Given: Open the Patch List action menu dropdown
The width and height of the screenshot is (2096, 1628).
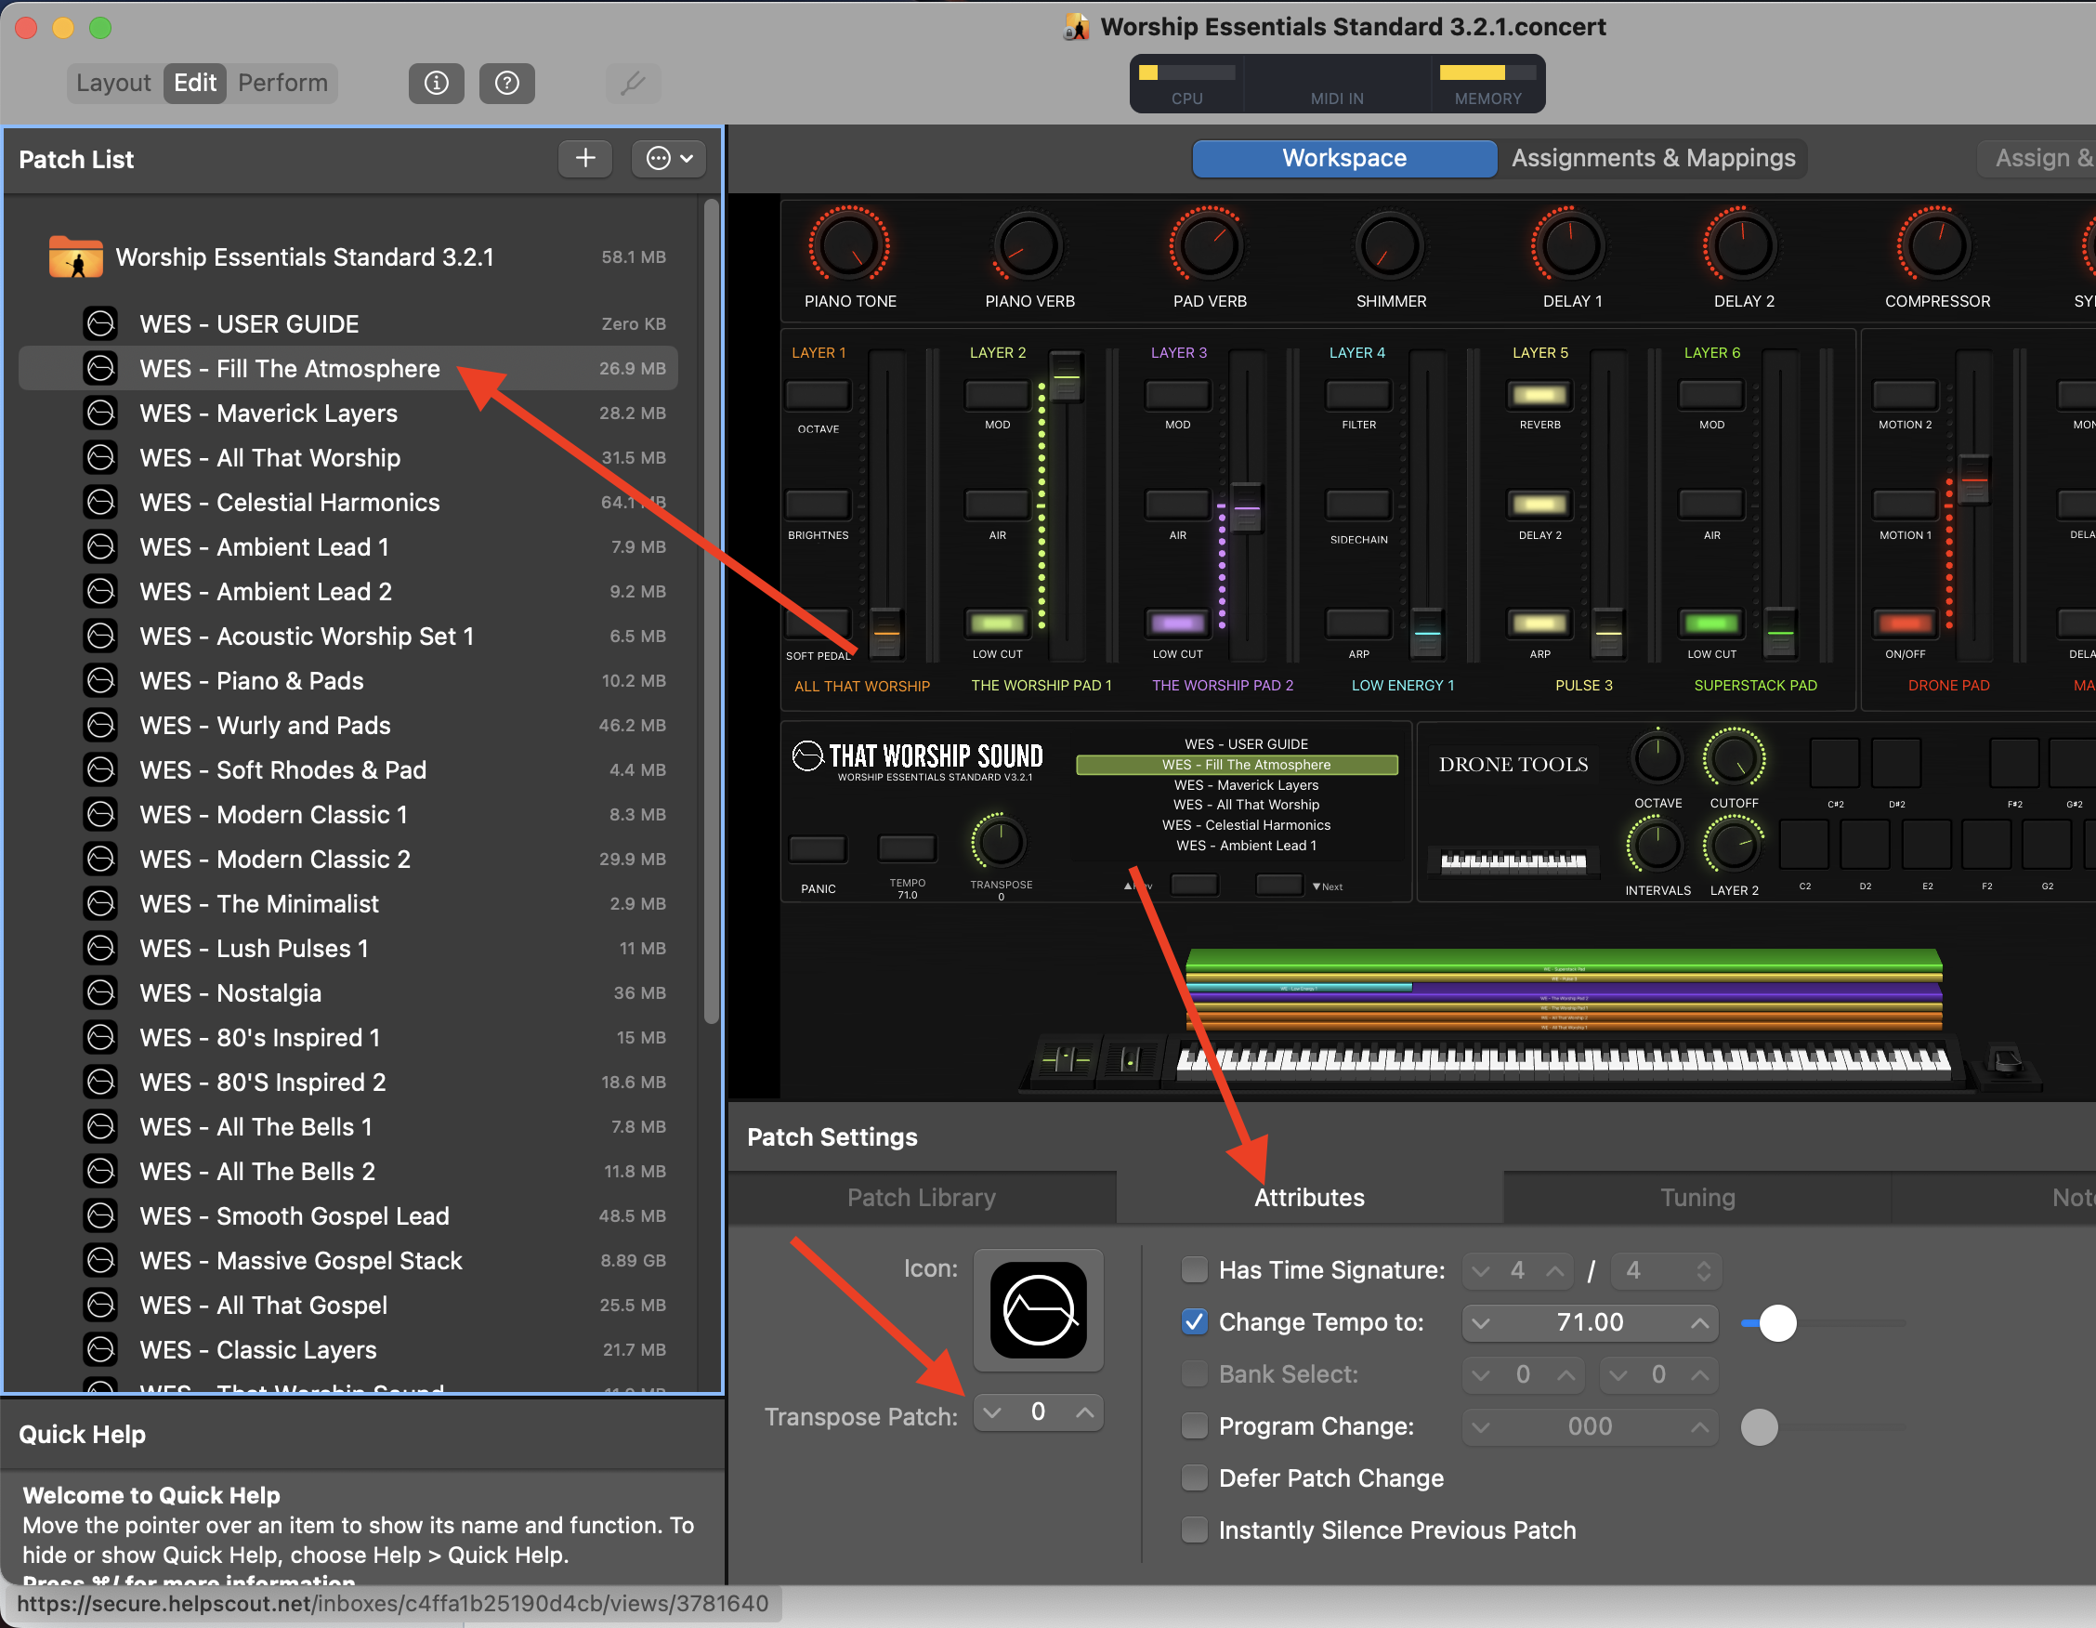Looking at the screenshot, I should 669,158.
